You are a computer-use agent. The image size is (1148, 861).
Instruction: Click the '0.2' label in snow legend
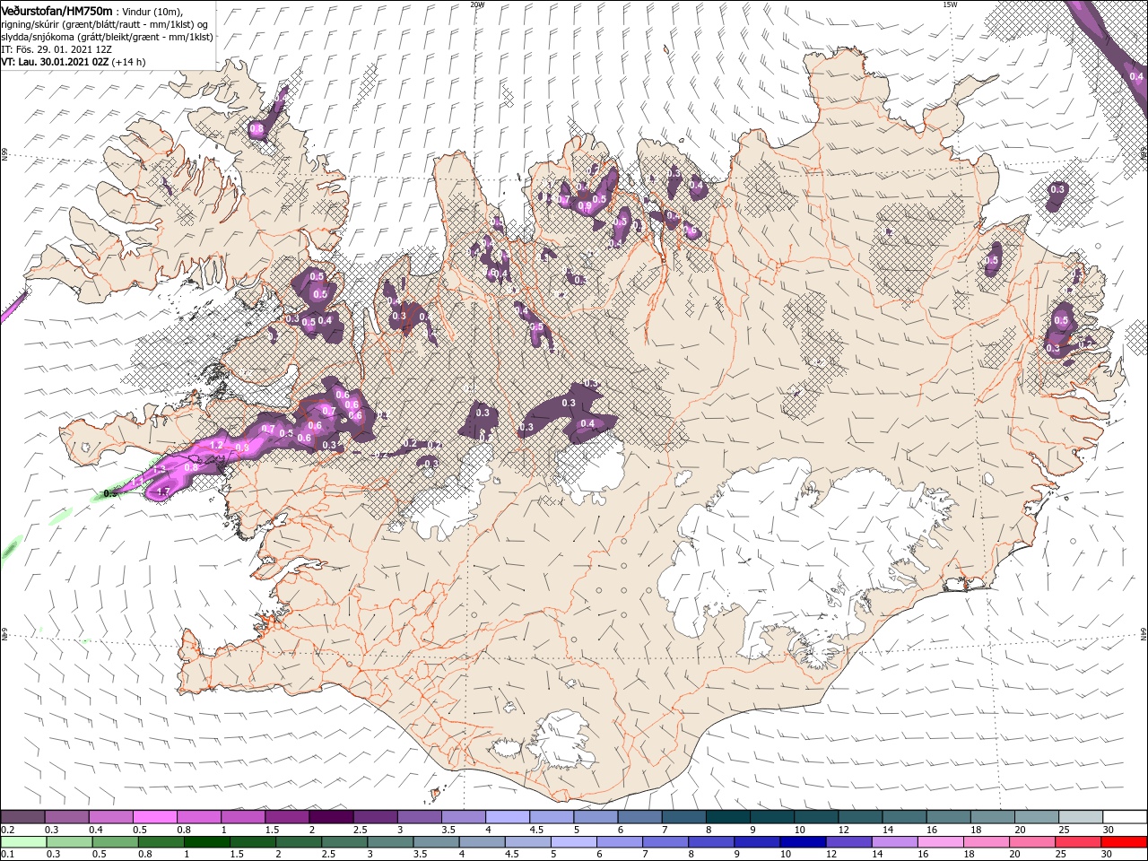[6, 830]
